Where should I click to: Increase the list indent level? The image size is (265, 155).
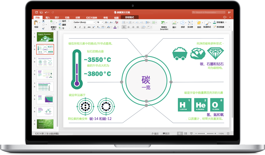(142, 22)
